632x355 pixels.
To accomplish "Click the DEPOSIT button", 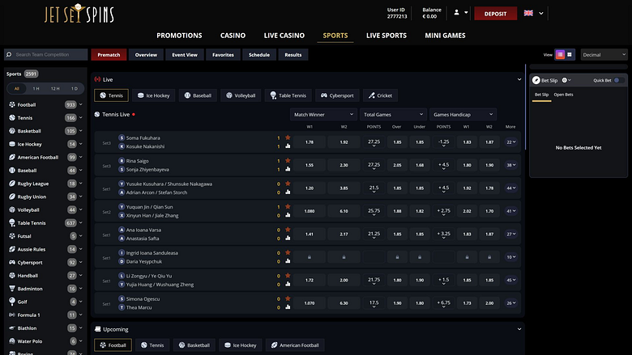I will pos(495,14).
